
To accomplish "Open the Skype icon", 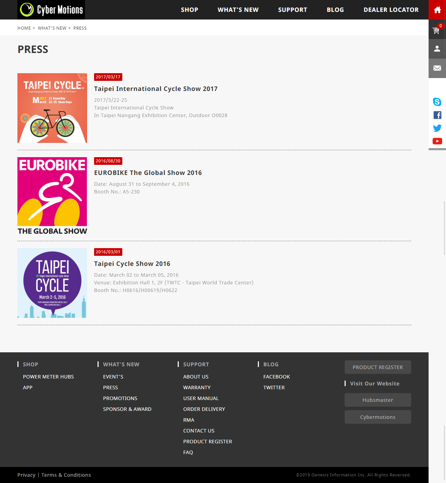I will pos(437,102).
